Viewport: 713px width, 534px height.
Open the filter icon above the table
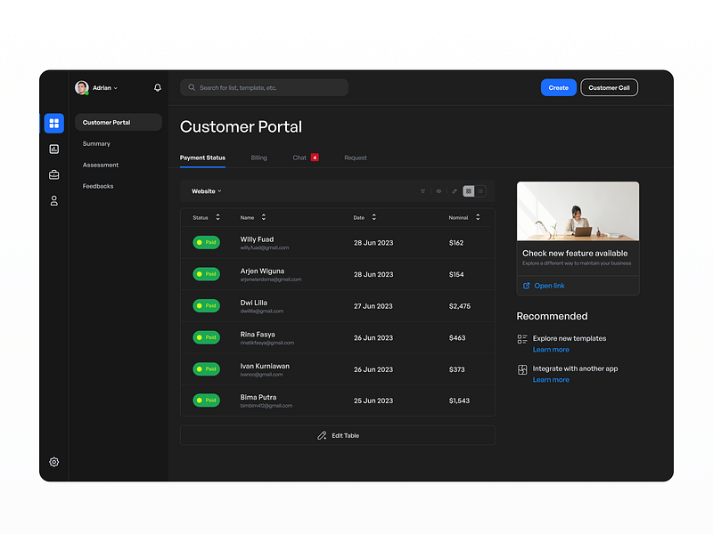(423, 190)
